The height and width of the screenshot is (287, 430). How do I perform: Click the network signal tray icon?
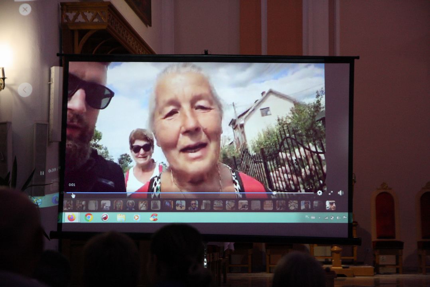[x=326, y=217]
